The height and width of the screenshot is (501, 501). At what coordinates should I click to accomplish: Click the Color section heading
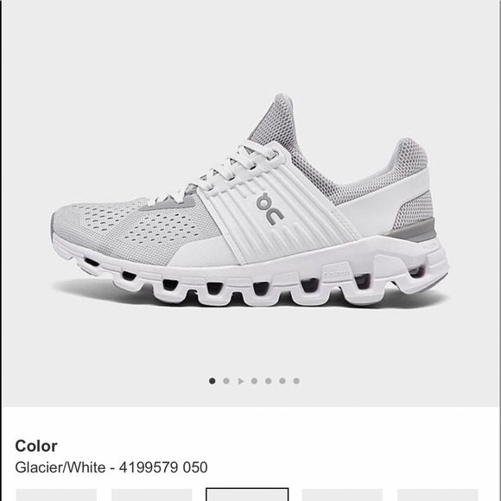click(x=36, y=446)
